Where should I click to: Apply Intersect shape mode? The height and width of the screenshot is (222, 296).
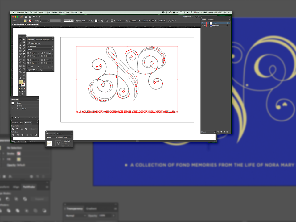pos(22,129)
